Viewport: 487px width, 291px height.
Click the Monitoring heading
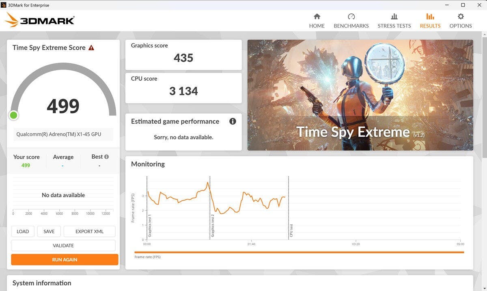(148, 164)
